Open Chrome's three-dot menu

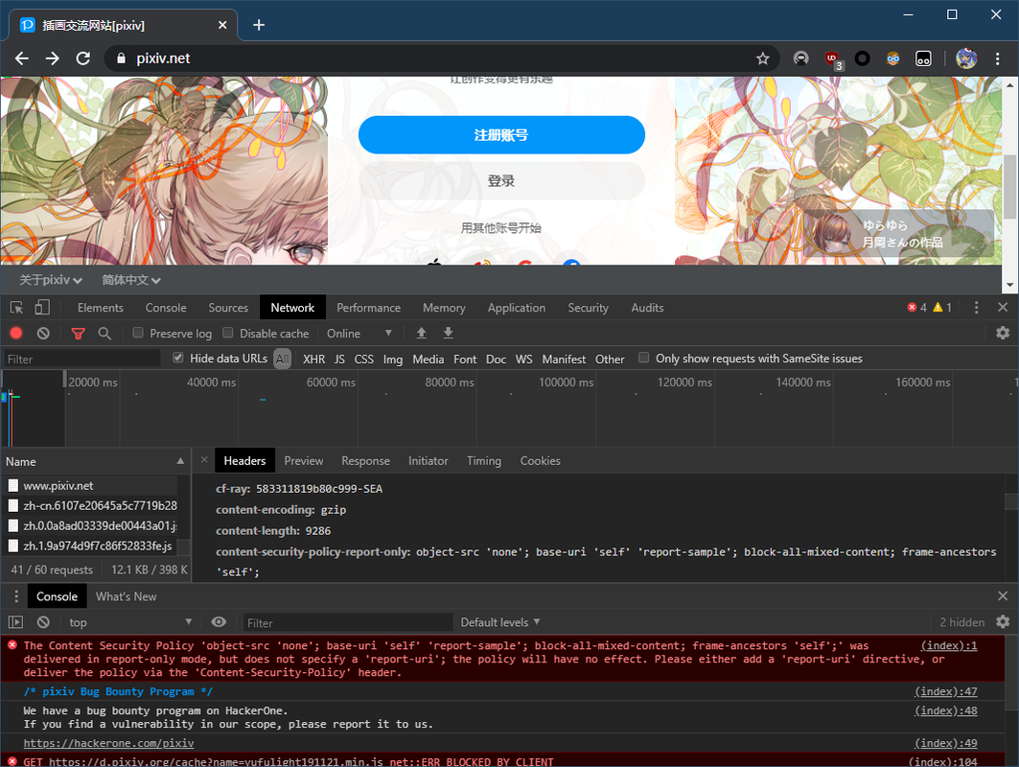(998, 58)
